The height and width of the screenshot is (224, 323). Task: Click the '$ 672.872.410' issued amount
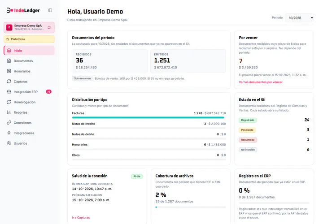click(166, 67)
